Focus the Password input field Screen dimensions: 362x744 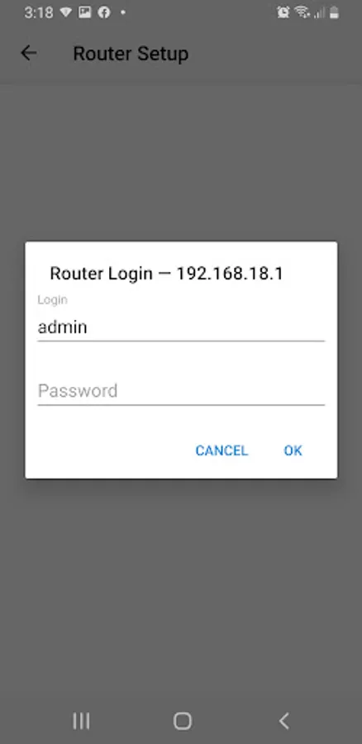pos(181,391)
